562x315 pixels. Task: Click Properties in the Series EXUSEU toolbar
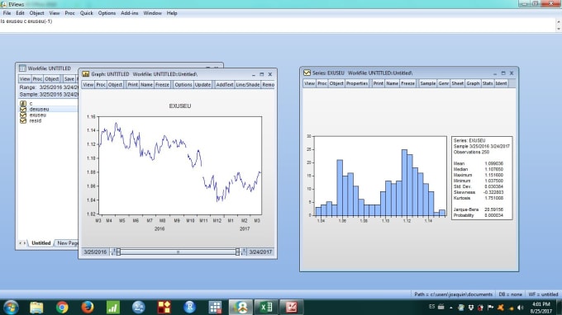[357, 83]
